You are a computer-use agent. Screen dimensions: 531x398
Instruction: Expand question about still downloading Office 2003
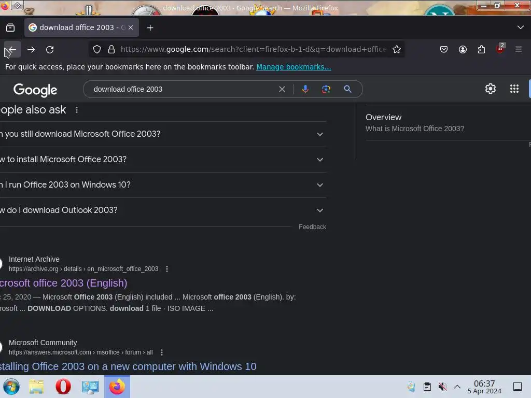point(163,134)
